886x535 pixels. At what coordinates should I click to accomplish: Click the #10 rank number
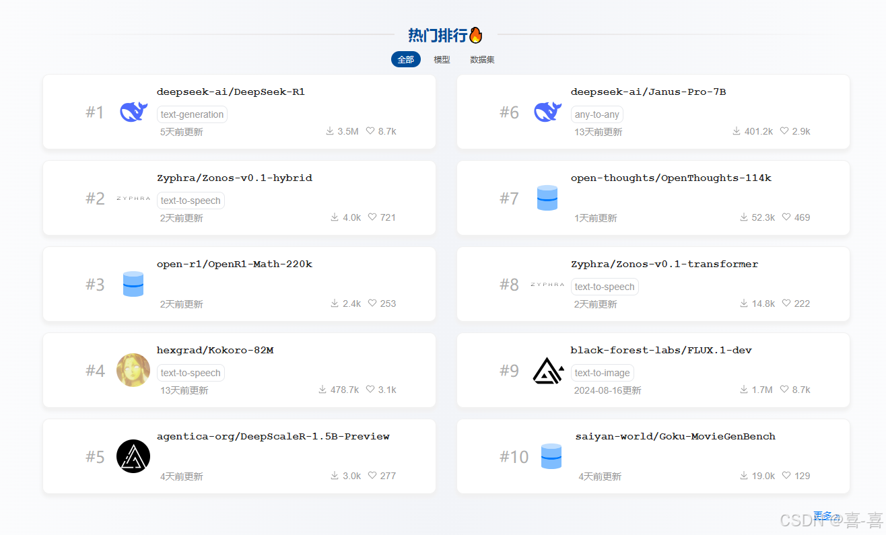click(x=514, y=457)
